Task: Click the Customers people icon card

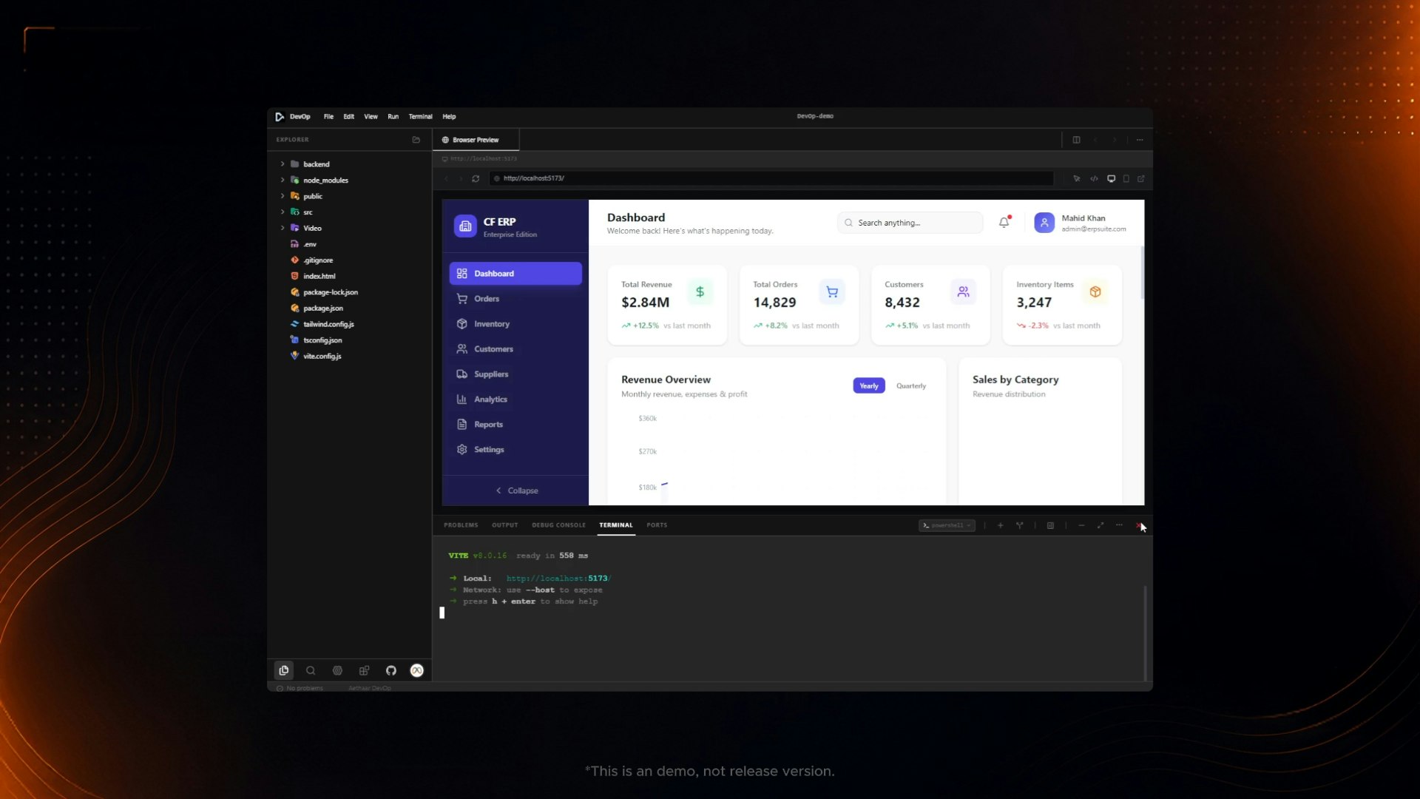Action: click(964, 292)
